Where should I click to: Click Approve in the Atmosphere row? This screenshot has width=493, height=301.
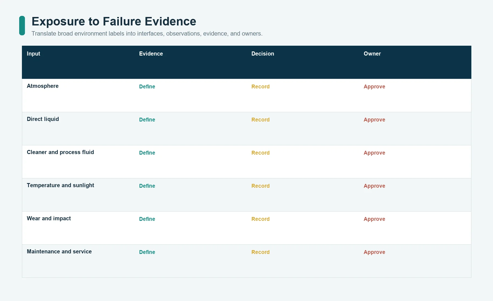click(x=374, y=86)
